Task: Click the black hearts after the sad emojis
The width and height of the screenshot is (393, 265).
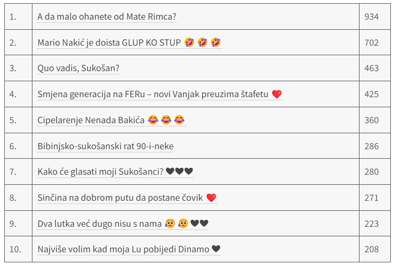Action: coord(199,224)
